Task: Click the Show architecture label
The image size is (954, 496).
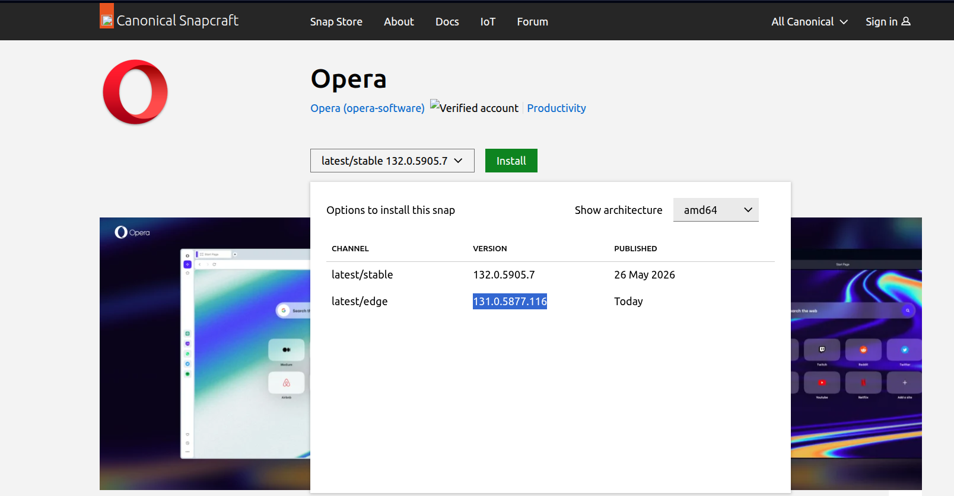Action: click(x=618, y=210)
